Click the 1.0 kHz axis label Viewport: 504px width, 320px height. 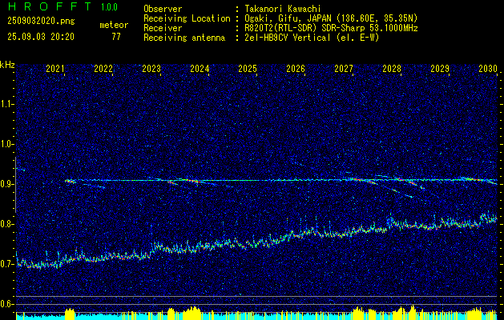pyautogui.click(x=7, y=144)
